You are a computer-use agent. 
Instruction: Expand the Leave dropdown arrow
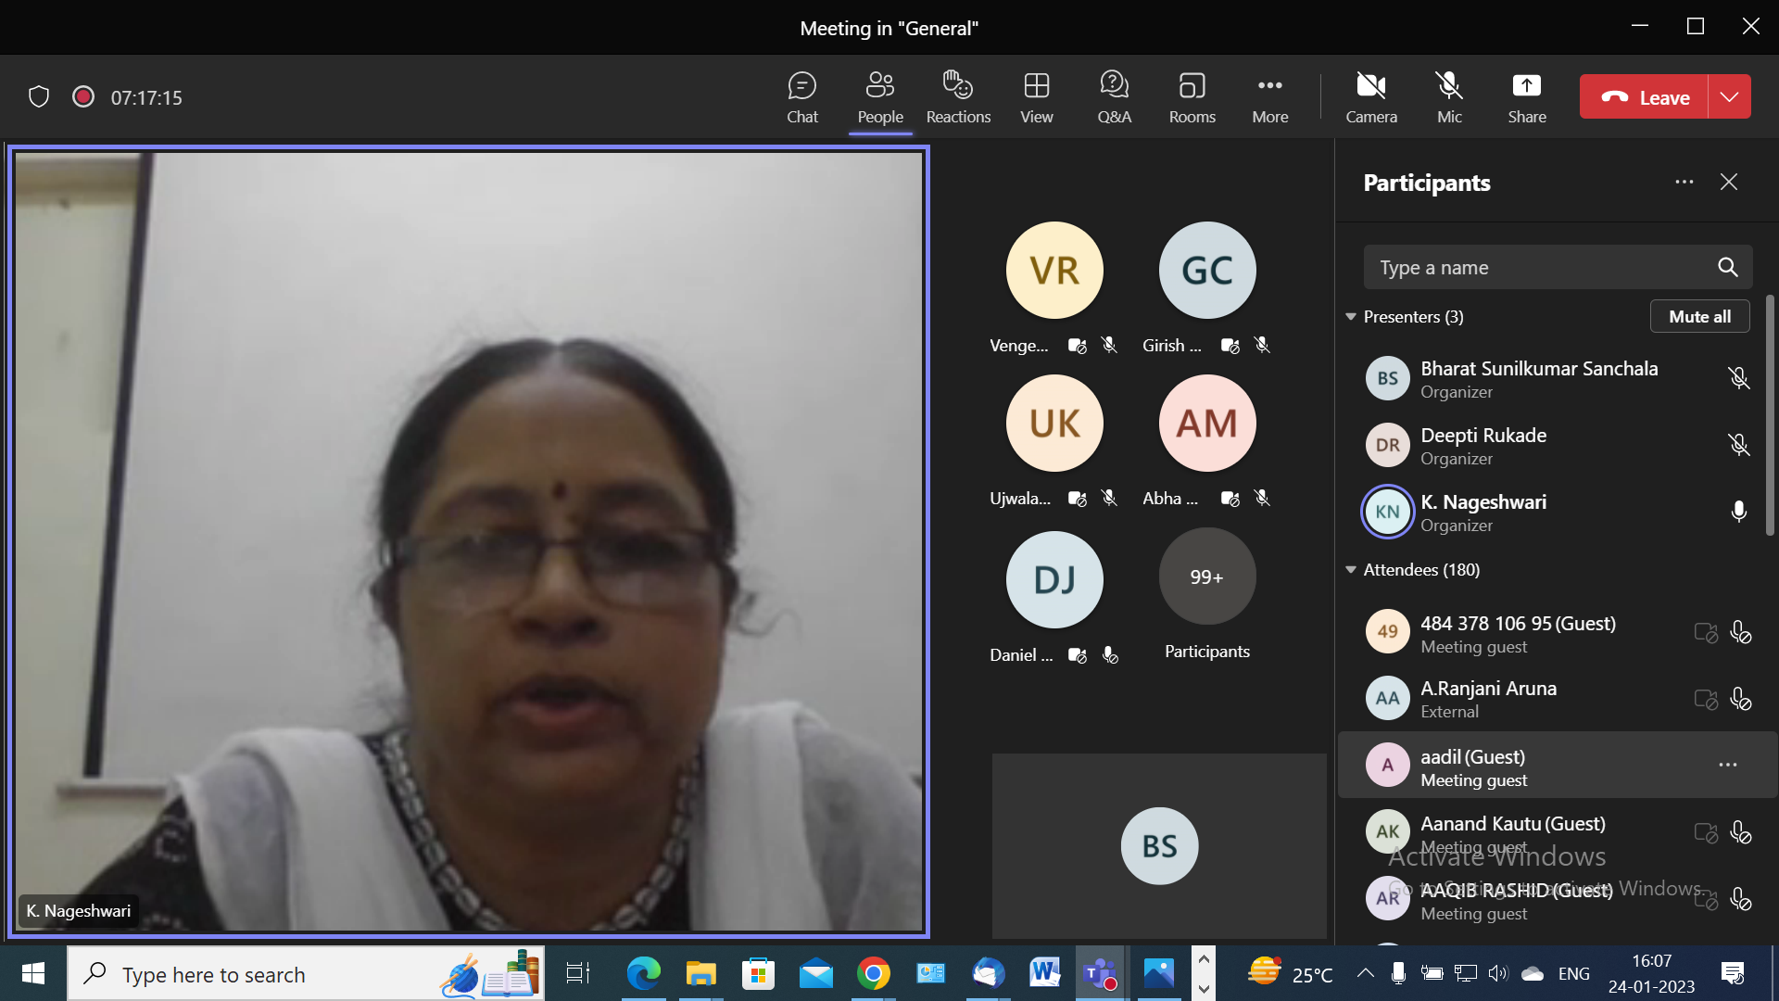(1729, 96)
